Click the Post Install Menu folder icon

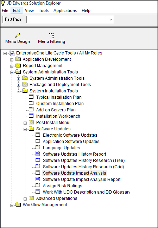(x=32, y=123)
